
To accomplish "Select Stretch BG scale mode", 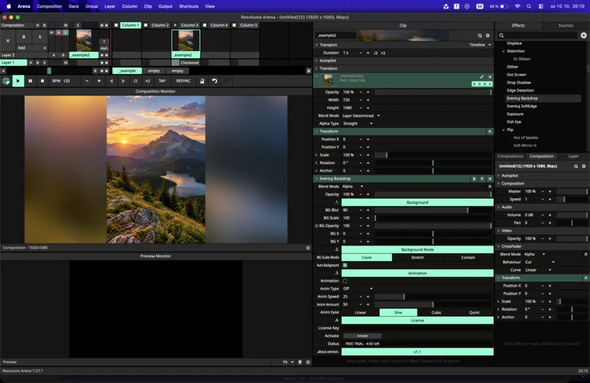I will [418, 258].
